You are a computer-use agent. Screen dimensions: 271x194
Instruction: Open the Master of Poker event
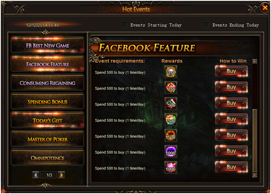click(x=47, y=139)
